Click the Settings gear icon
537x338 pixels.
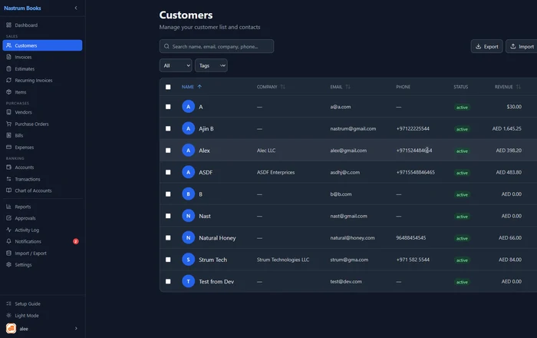9,265
